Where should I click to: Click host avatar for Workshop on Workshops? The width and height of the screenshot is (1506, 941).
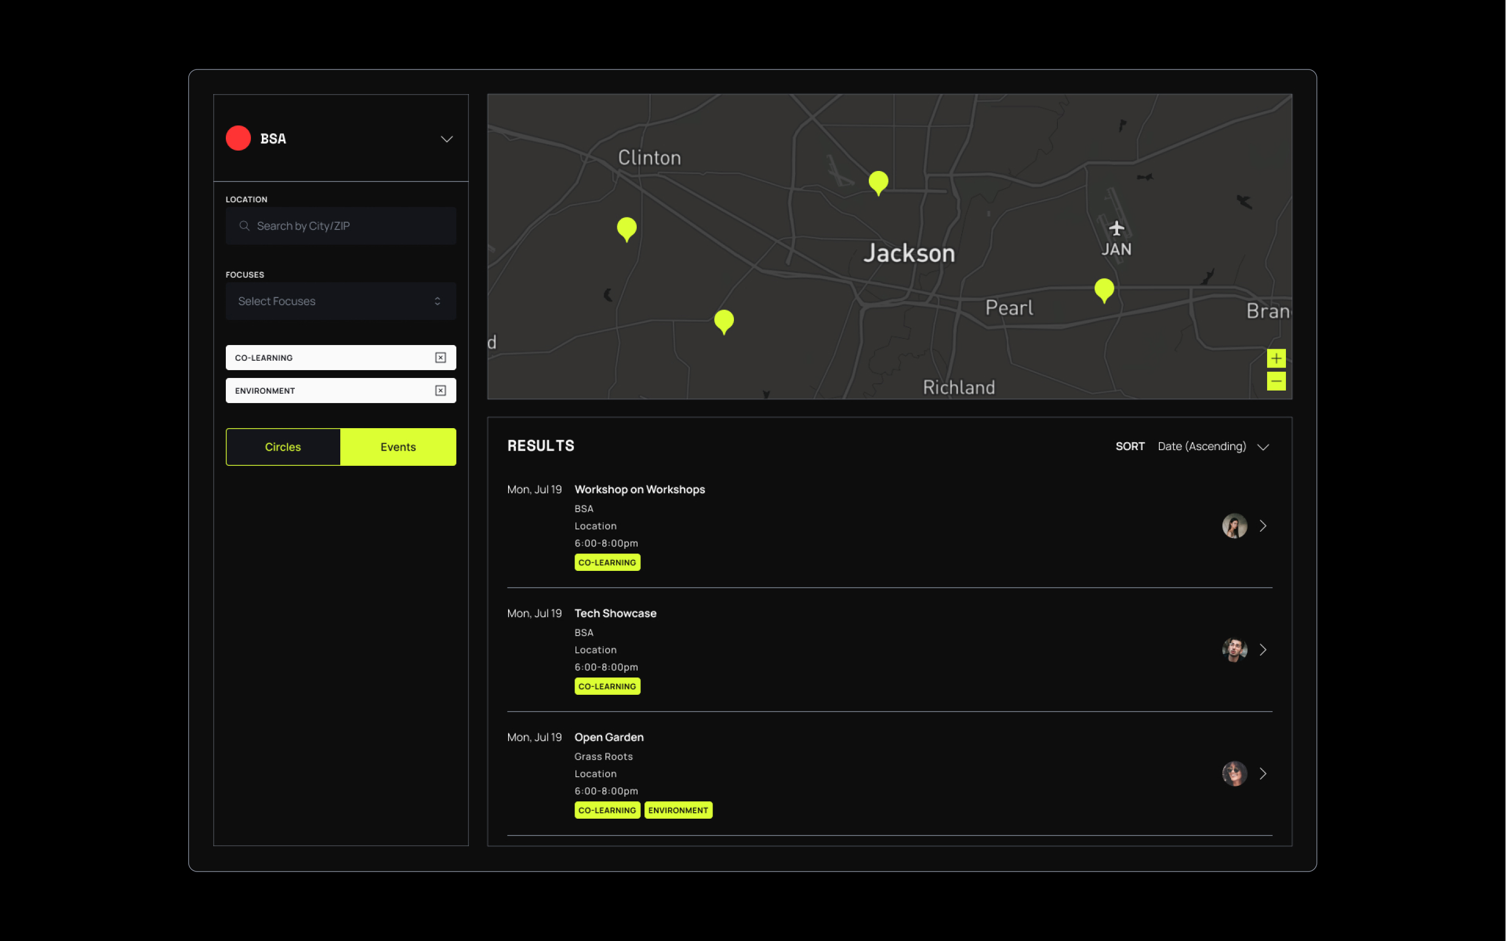click(x=1234, y=526)
